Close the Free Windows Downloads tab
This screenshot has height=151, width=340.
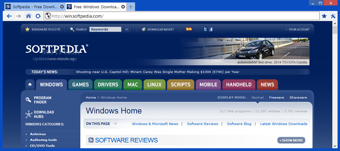point(123,7)
